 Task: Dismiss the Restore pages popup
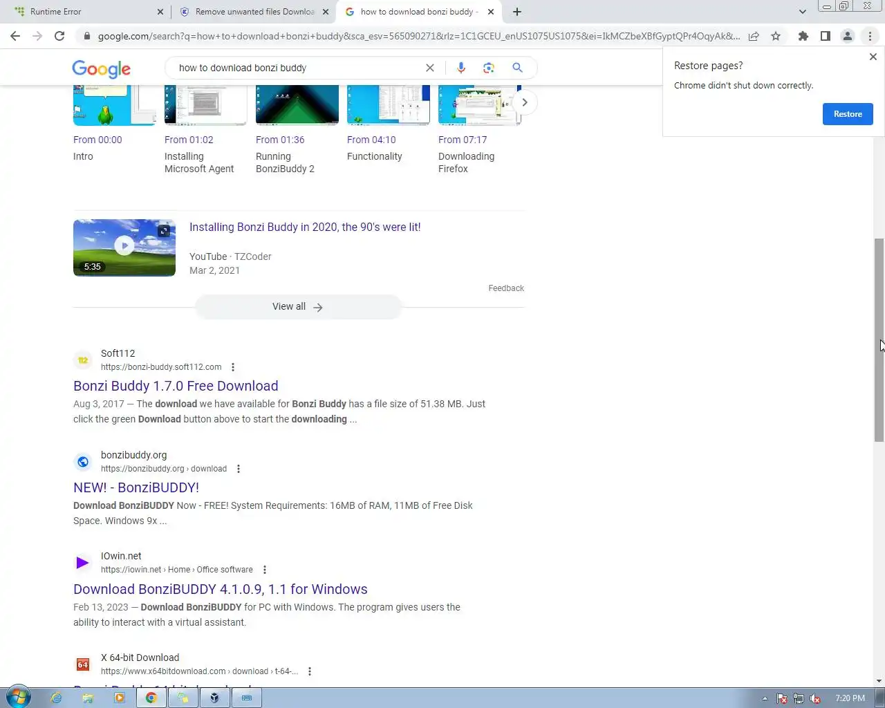[x=873, y=57]
